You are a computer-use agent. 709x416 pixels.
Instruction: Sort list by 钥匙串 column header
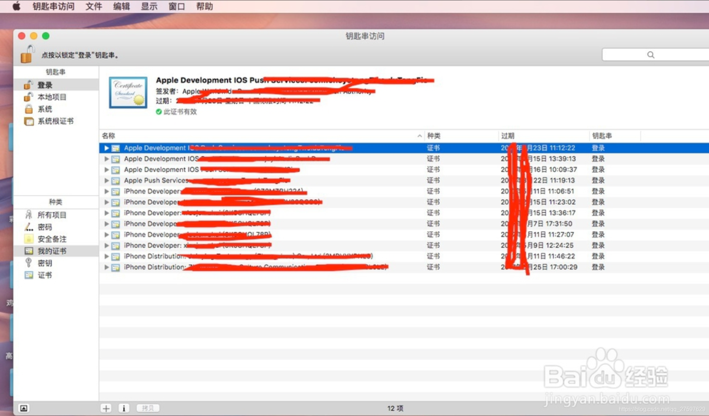(x=615, y=136)
